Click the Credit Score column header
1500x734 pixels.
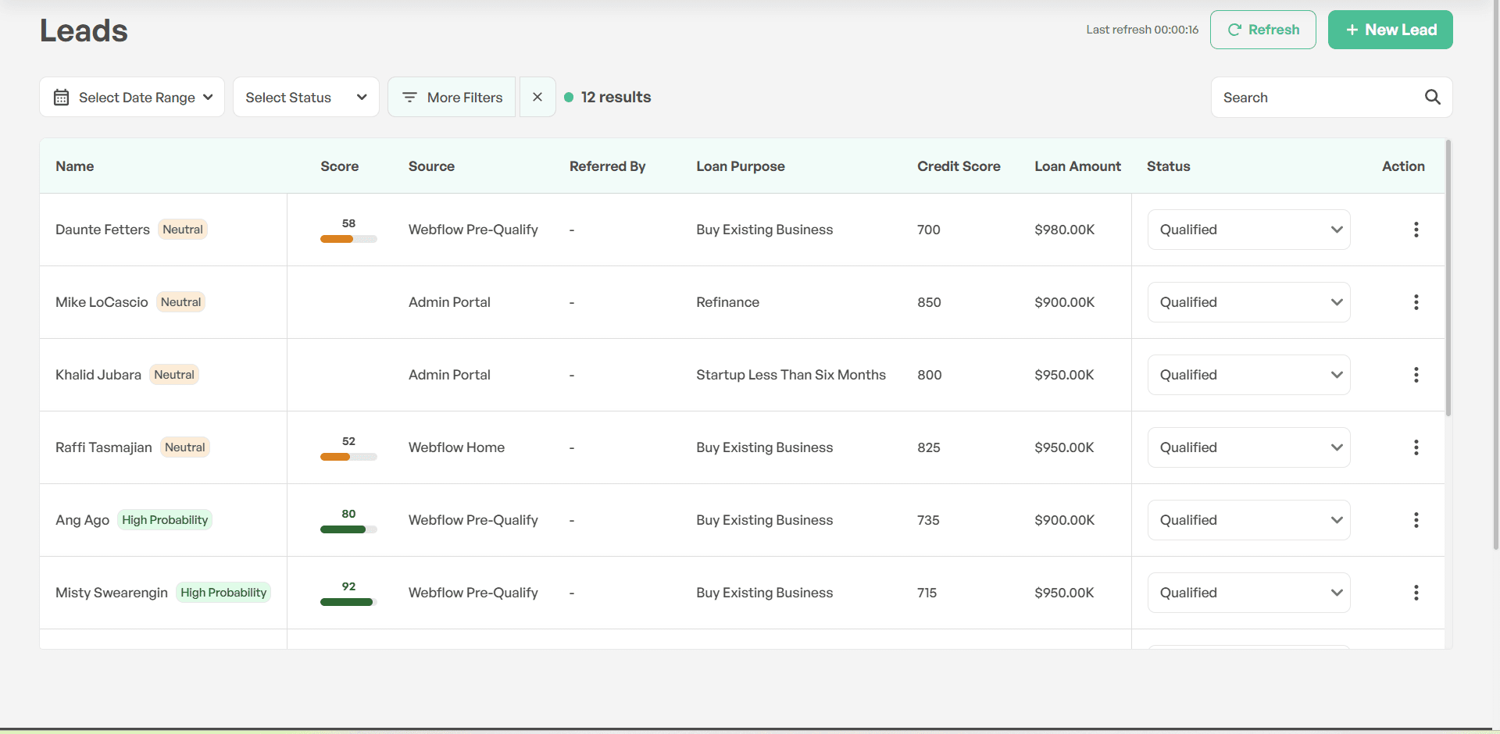pyautogui.click(x=959, y=166)
